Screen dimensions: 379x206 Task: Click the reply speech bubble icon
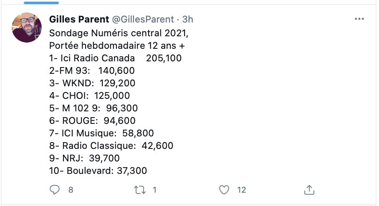pyautogui.click(x=55, y=190)
